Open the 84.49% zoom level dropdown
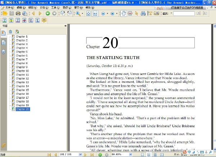The height and width of the screenshot is (157, 216). click(130, 154)
